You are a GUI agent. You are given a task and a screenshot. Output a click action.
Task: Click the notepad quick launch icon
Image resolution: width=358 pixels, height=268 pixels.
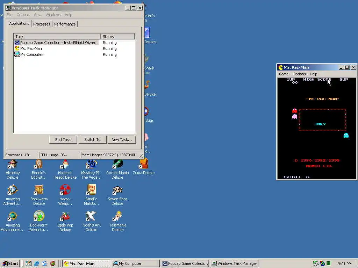tap(29, 263)
